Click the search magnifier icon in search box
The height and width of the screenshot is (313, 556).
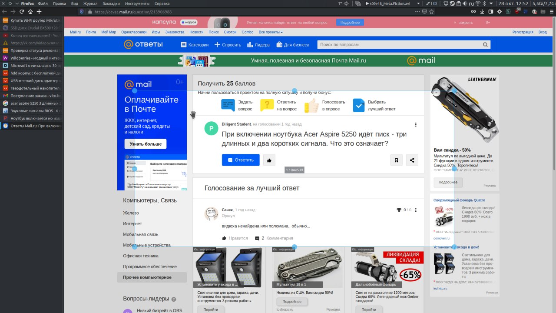485,45
